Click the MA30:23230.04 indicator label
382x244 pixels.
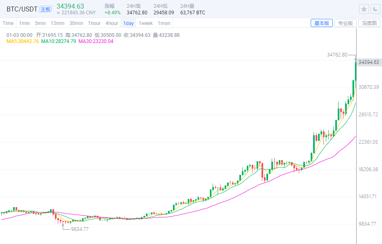(x=96, y=41)
